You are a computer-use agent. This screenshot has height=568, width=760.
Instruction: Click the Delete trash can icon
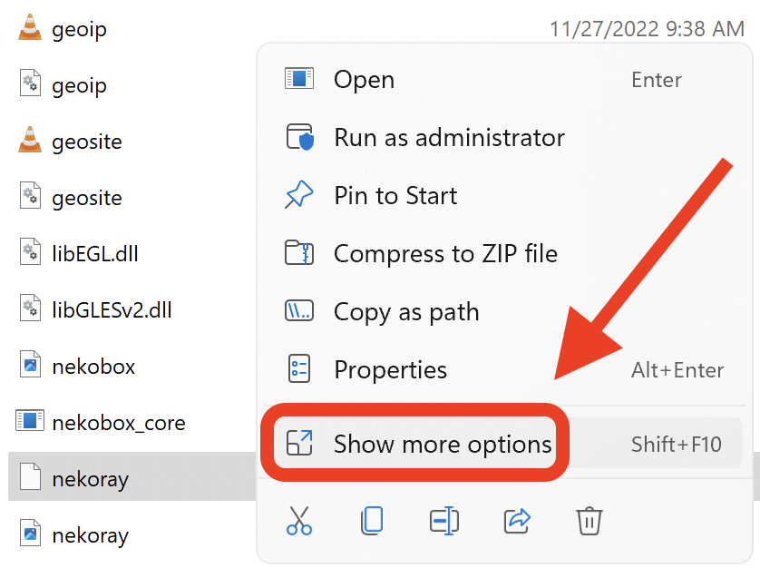point(589,521)
